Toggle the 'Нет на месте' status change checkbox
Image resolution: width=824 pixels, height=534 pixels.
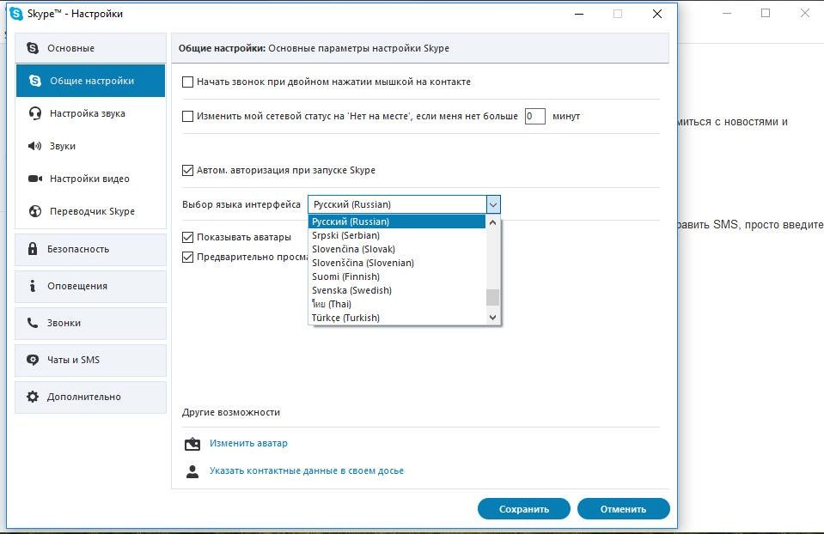click(x=187, y=116)
